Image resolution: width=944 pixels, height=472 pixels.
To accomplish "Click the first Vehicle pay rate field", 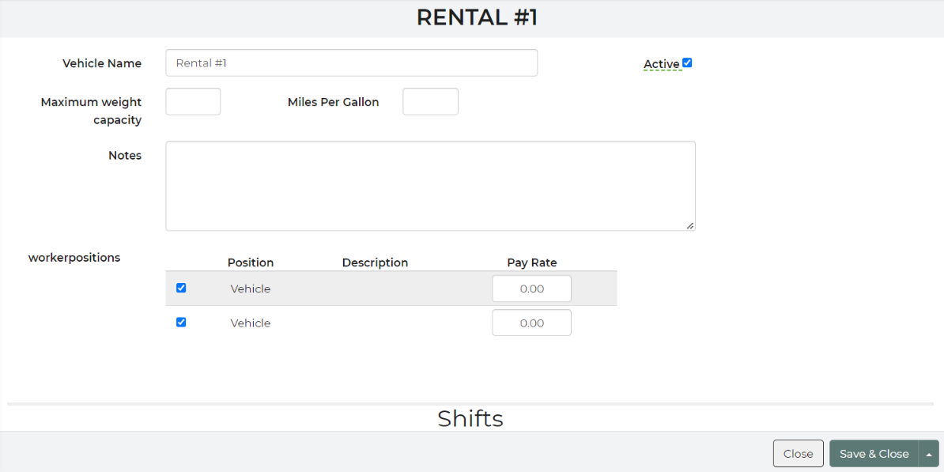I will [x=531, y=289].
